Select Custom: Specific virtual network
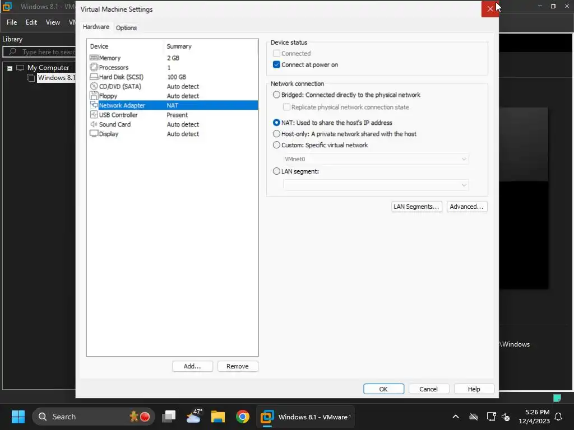This screenshot has width=574, height=430. pyautogui.click(x=276, y=145)
